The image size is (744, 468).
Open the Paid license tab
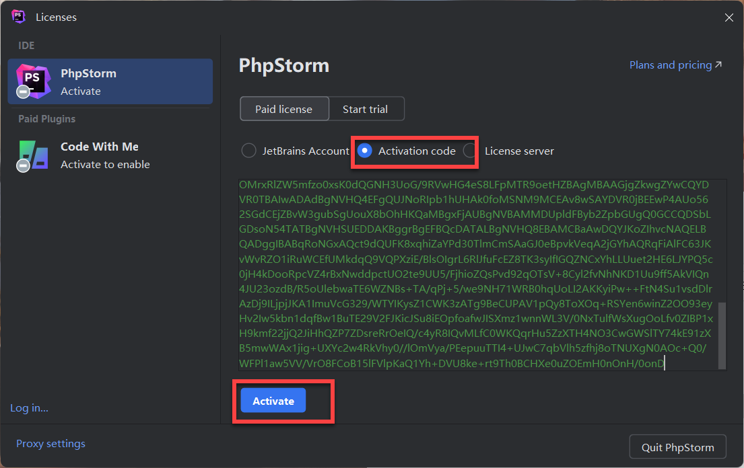pyautogui.click(x=283, y=109)
